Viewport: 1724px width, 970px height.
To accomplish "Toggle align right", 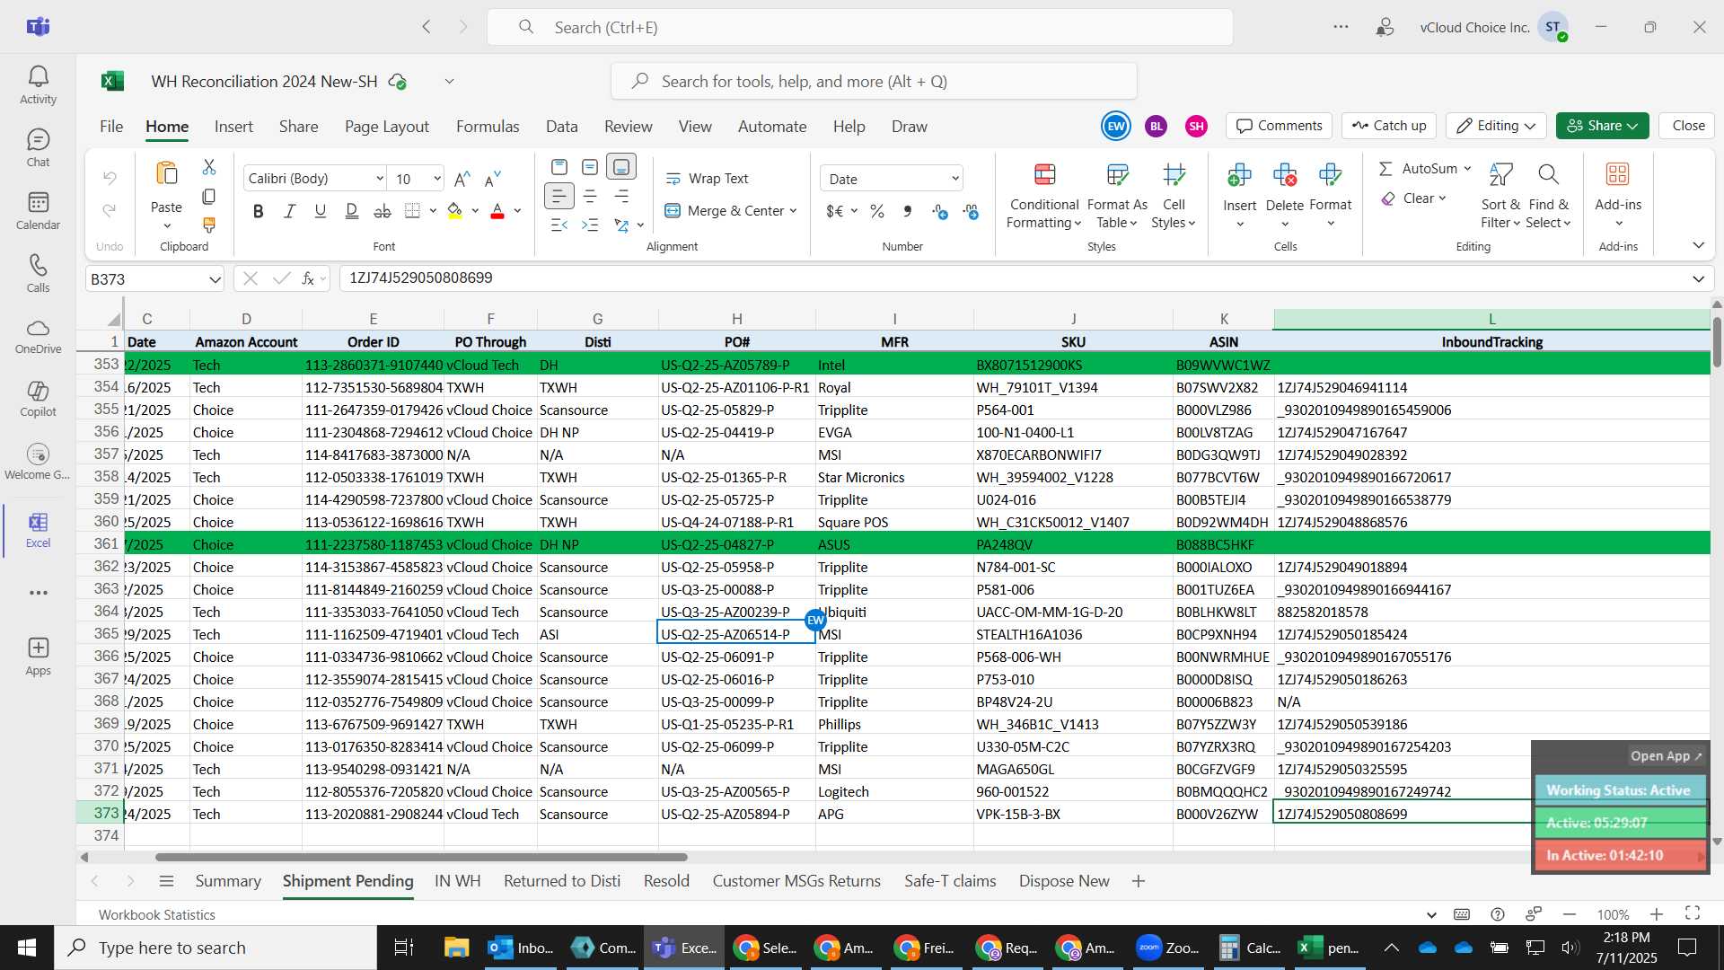I will tap(621, 196).
